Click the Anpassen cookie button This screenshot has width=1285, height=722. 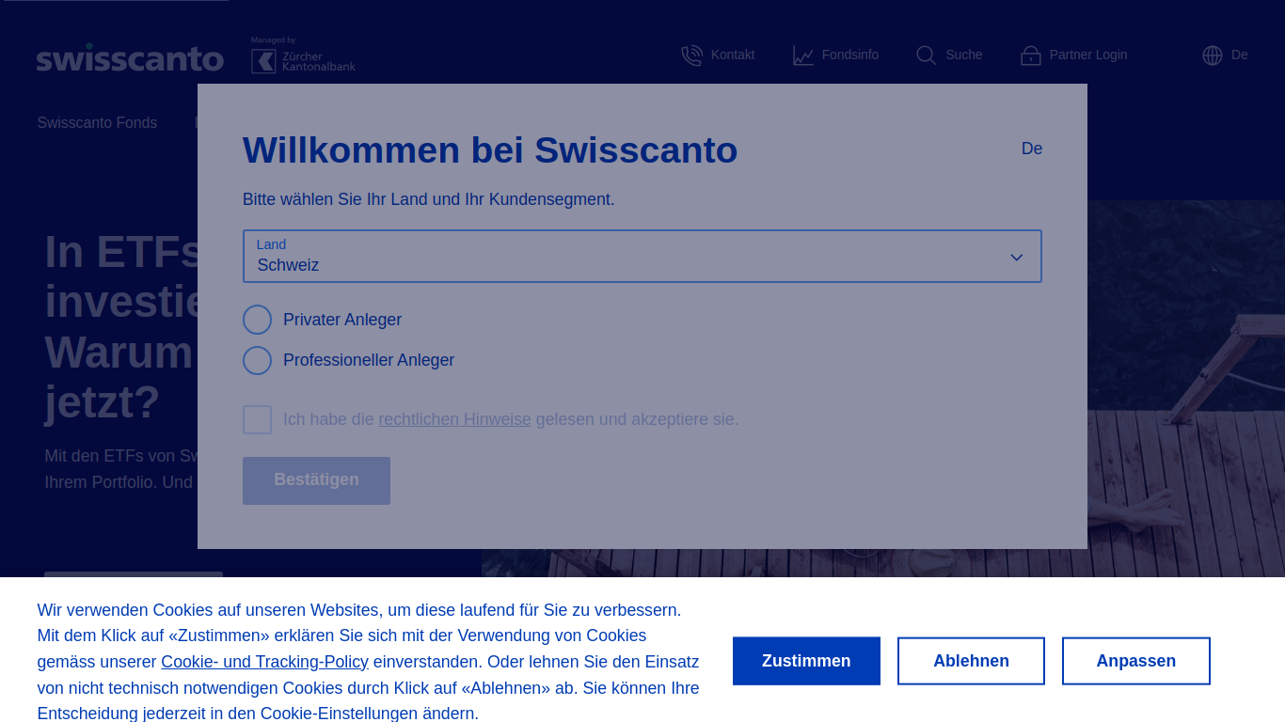click(x=1136, y=661)
